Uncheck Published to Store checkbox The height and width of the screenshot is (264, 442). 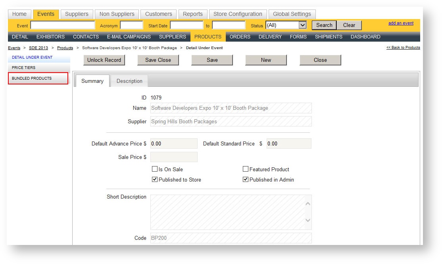tap(155, 180)
